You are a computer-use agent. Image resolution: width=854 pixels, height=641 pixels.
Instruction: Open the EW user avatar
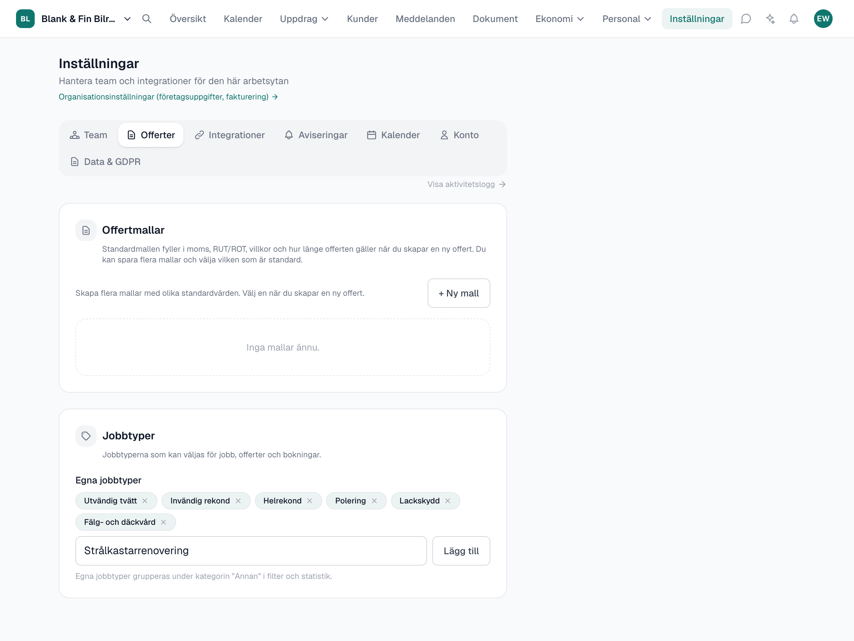point(823,19)
